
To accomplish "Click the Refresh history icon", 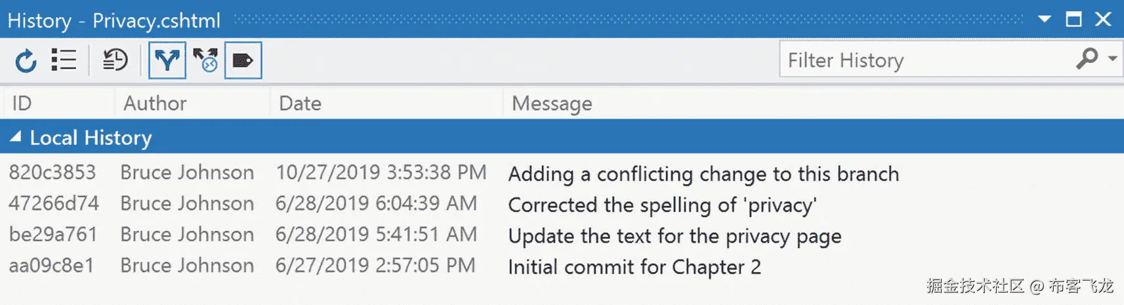I will tap(26, 61).
